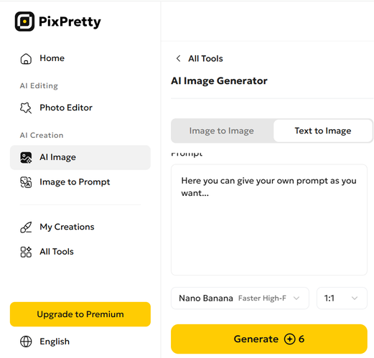Screen dimensions: 374x358
Task: Switch to the Image to Image tab
Action: 222,131
